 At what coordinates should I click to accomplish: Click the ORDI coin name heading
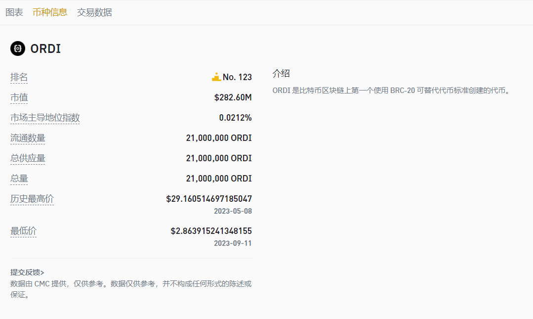(45, 48)
